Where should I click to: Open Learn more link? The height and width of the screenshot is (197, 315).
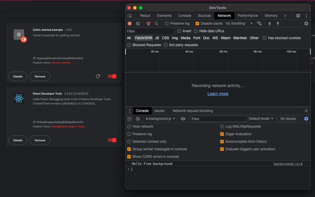(x=218, y=94)
